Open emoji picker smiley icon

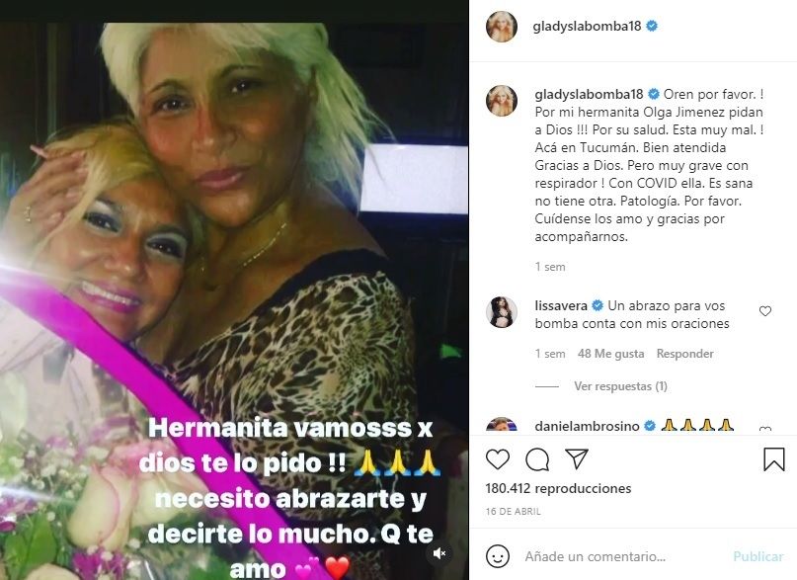coord(498,556)
